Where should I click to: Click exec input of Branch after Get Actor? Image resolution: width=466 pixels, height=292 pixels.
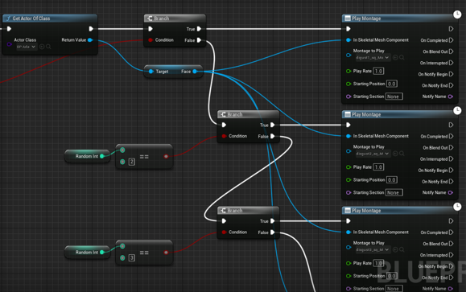tap(151, 29)
